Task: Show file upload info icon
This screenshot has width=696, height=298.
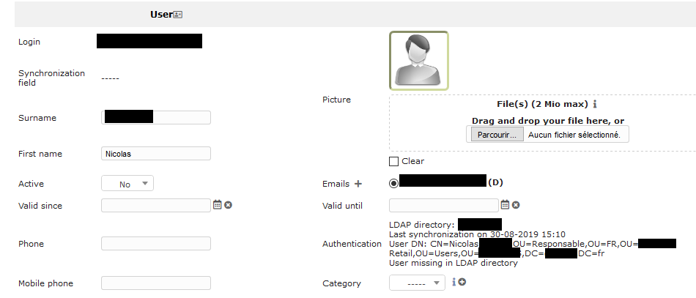Action: click(x=595, y=104)
